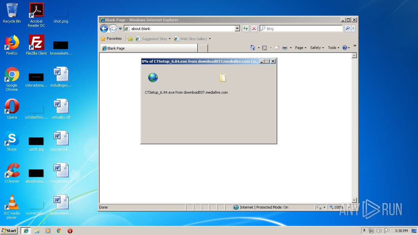This screenshot has width=418, height=235.
Task: Open Acrobat Reader DC desktop shortcut
Action: [36, 15]
